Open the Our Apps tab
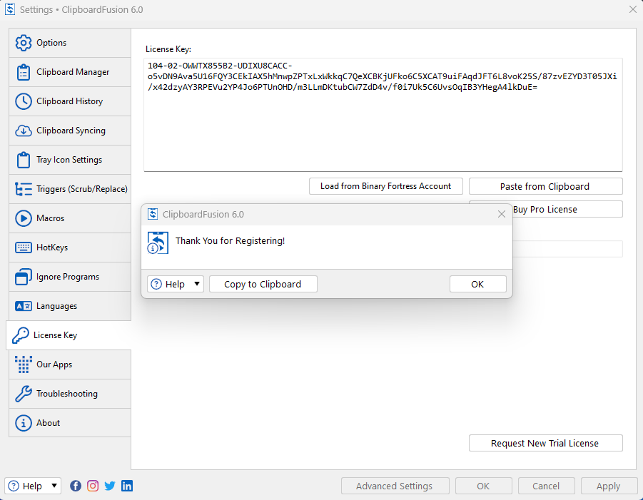 [70, 364]
